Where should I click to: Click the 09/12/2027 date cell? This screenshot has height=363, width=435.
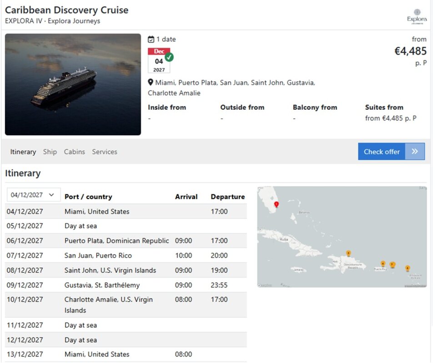pyautogui.click(x=25, y=285)
